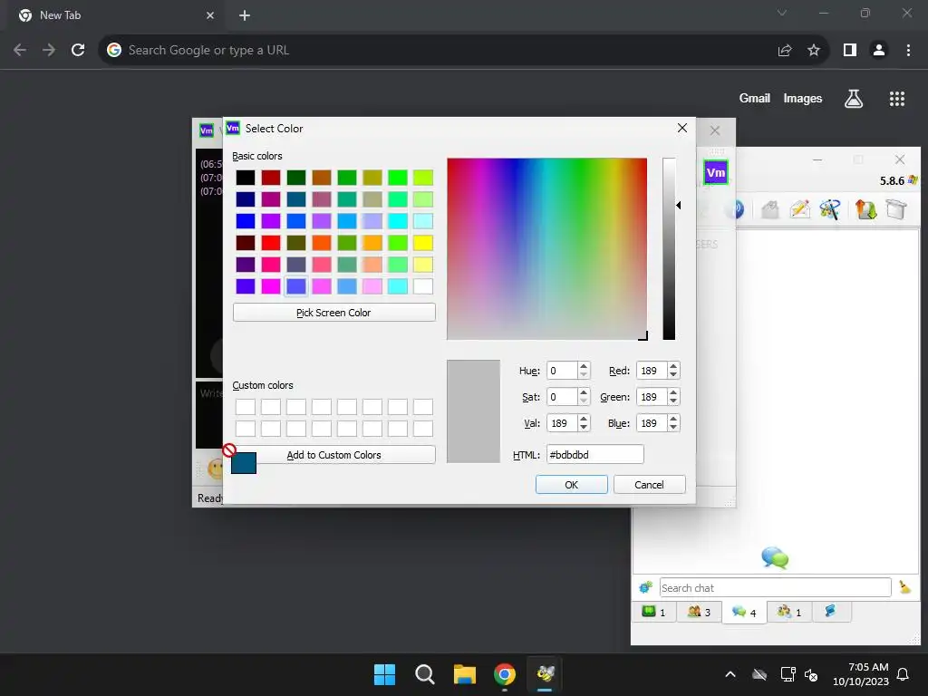
Task: Open Images link
Action: pos(802,98)
